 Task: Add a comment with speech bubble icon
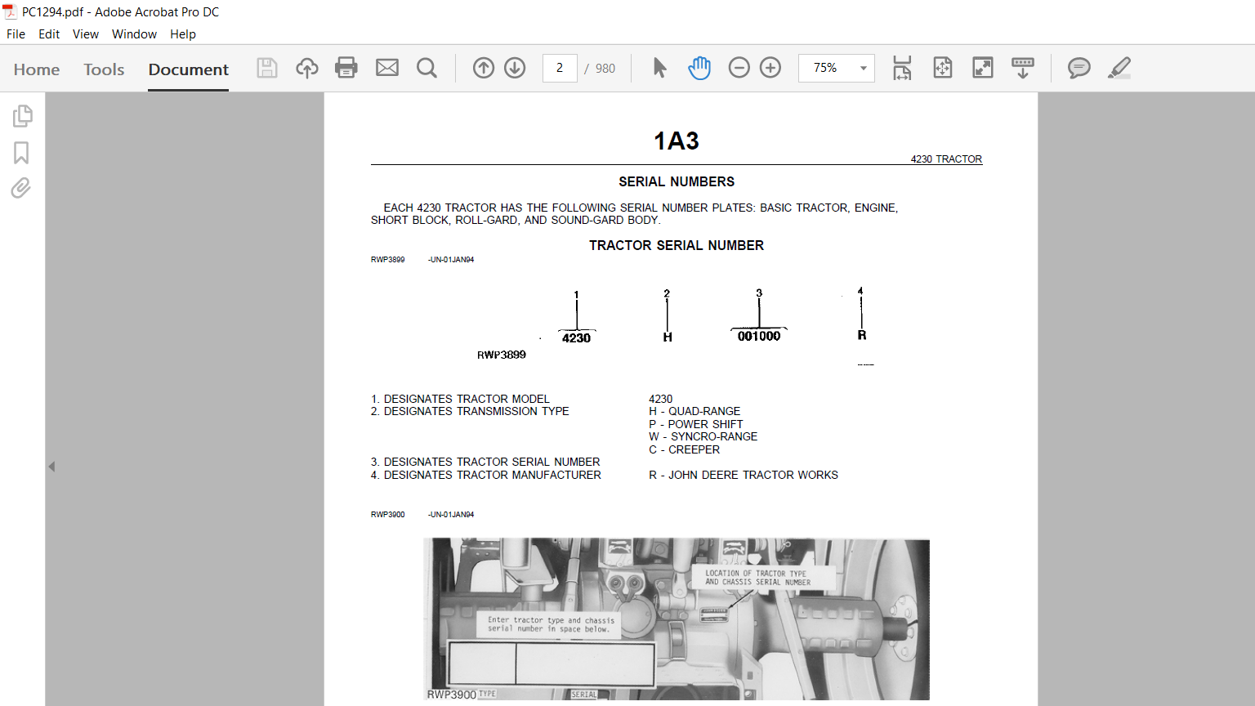pyautogui.click(x=1079, y=68)
